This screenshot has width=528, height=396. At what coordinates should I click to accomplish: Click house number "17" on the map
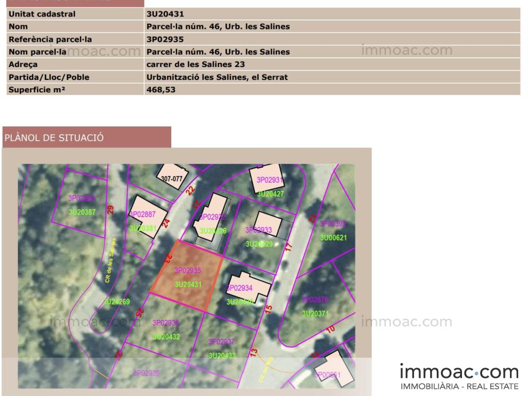pos(289,247)
